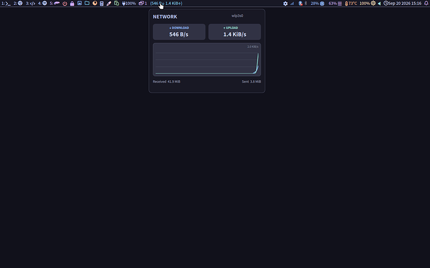
Task: Click the network speed bar module
Action: click(166, 4)
